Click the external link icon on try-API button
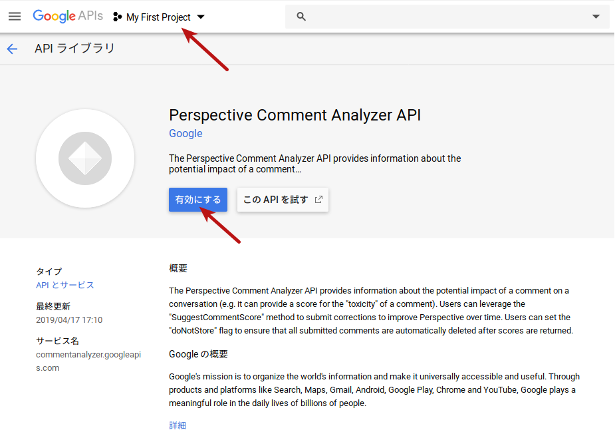615x440 pixels. click(x=318, y=200)
